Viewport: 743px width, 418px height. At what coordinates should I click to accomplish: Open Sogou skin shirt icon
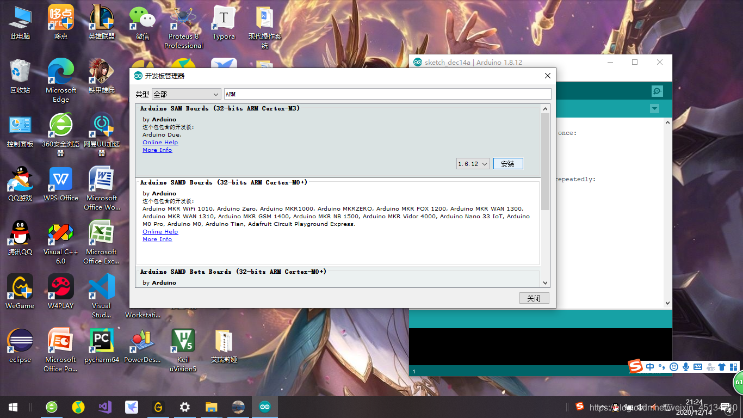click(722, 367)
